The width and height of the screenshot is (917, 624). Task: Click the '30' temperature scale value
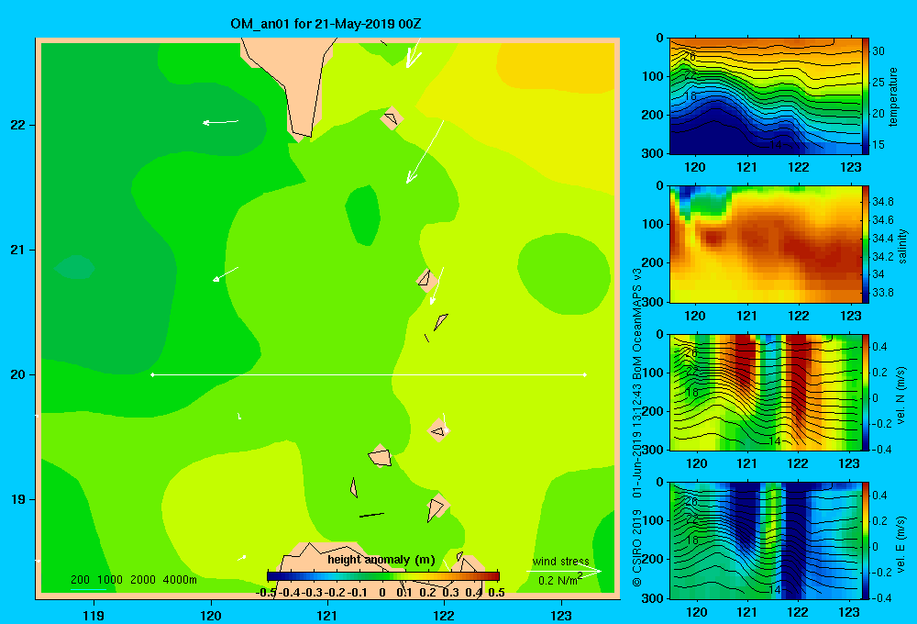point(878,50)
